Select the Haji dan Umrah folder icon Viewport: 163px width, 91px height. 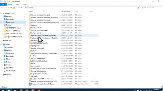coord(30,33)
